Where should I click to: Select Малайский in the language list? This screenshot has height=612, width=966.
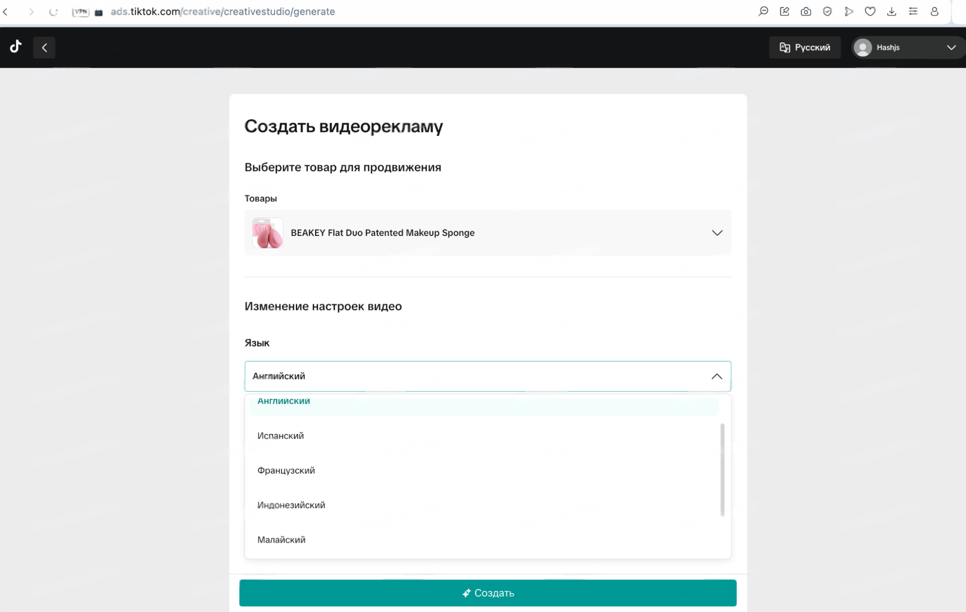pyautogui.click(x=484, y=539)
